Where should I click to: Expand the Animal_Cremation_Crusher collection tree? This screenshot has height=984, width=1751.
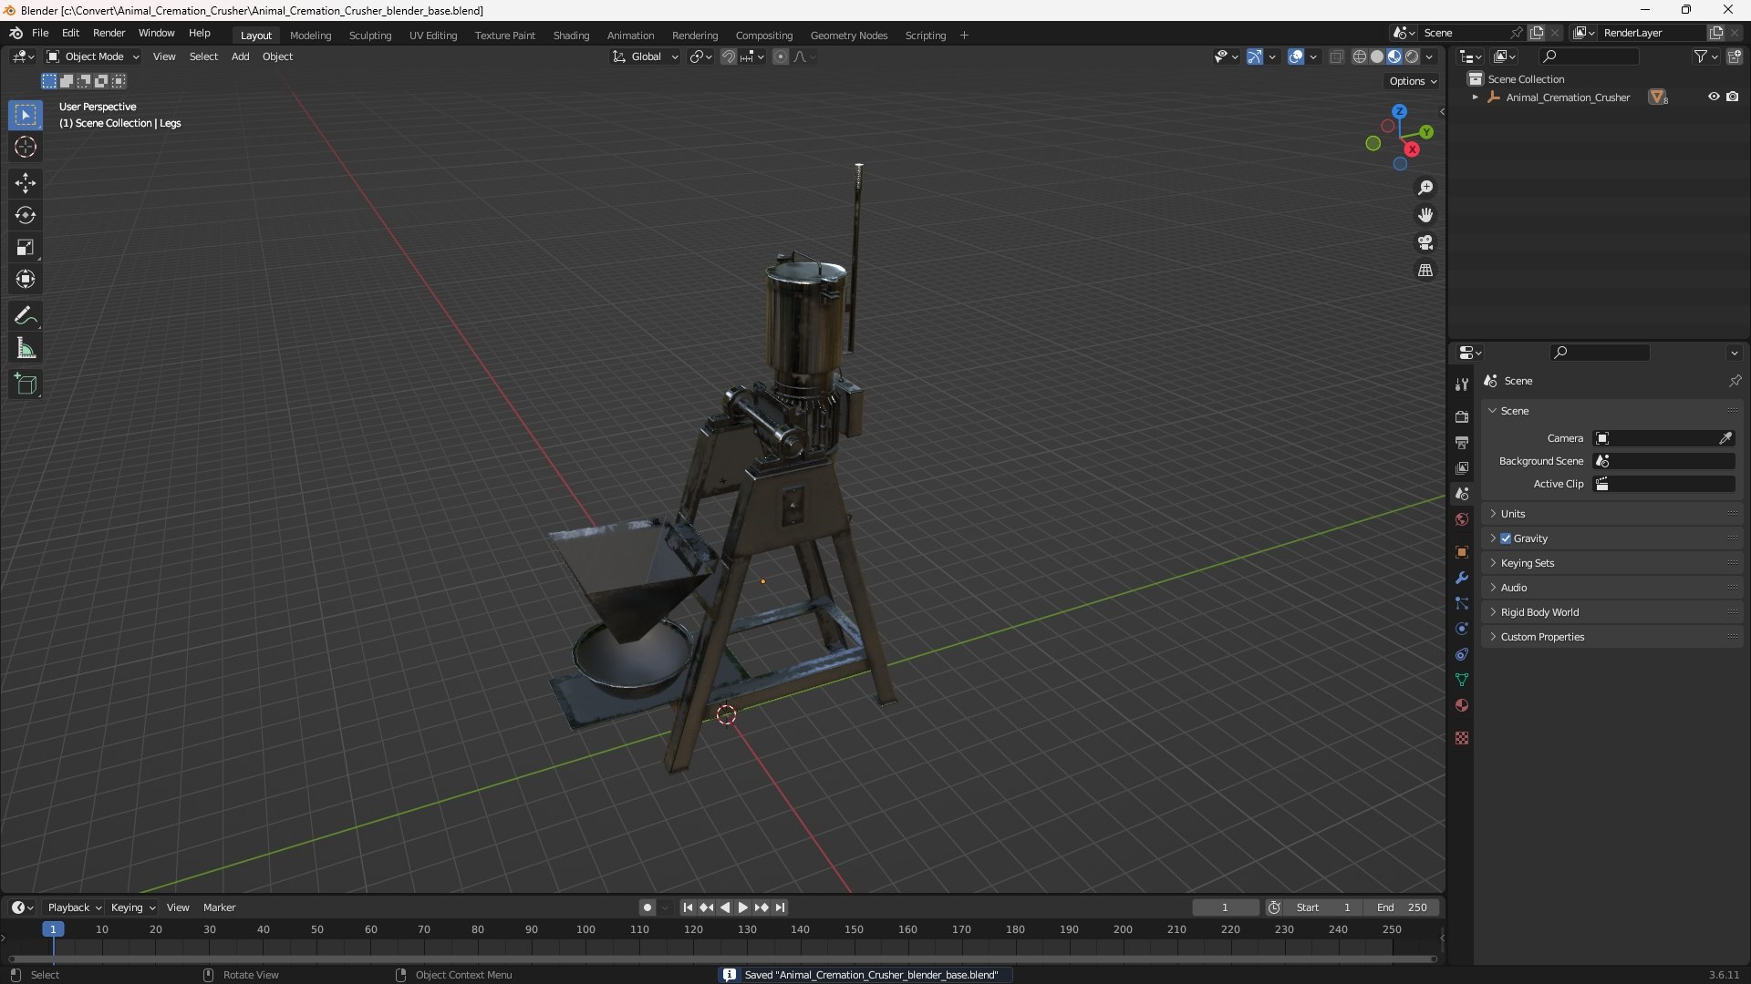(x=1475, y=97)
